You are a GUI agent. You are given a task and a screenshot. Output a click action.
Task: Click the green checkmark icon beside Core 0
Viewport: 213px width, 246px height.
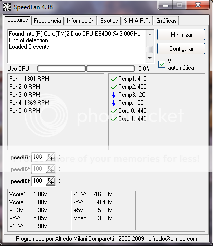pos(114,111)
